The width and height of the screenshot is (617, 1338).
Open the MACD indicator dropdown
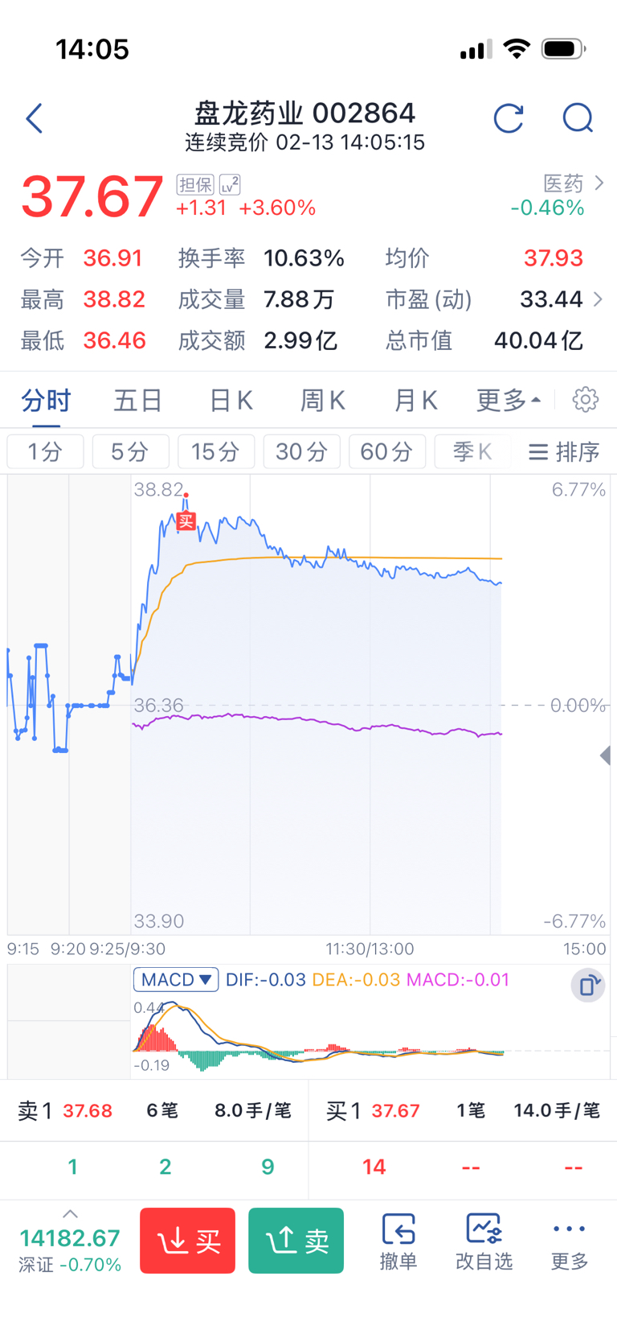pos(176,979)
